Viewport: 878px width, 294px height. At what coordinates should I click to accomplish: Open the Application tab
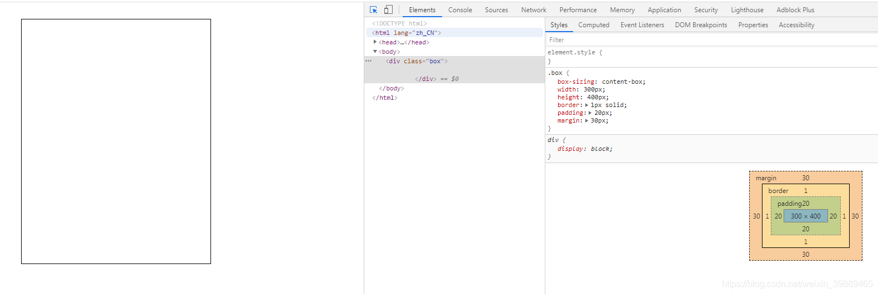pos(664,10)
